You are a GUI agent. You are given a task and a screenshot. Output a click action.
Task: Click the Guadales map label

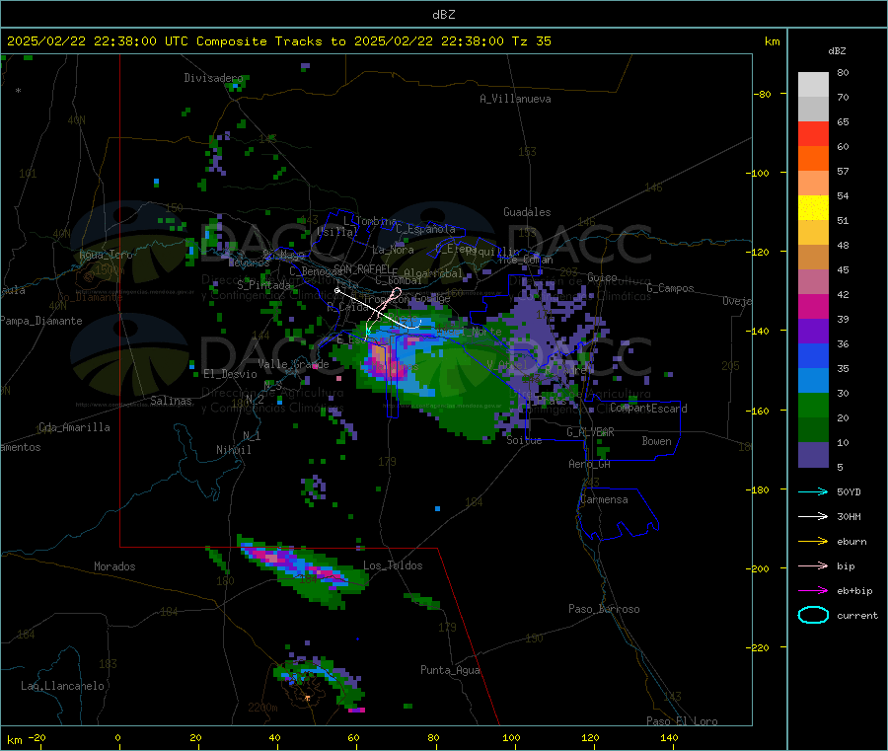pos(527,212)
